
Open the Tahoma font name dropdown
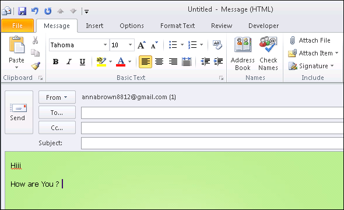click(x=106, y=45)
